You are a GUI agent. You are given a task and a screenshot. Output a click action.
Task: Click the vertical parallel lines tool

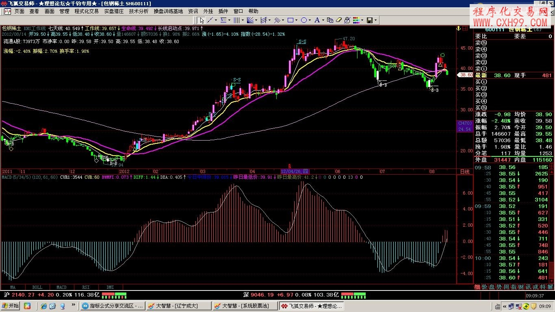[236, 20]
